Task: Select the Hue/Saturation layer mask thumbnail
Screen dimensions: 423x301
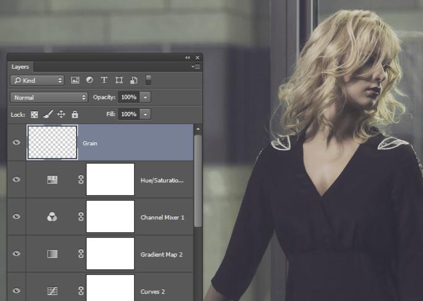Action: pos(110,179)
